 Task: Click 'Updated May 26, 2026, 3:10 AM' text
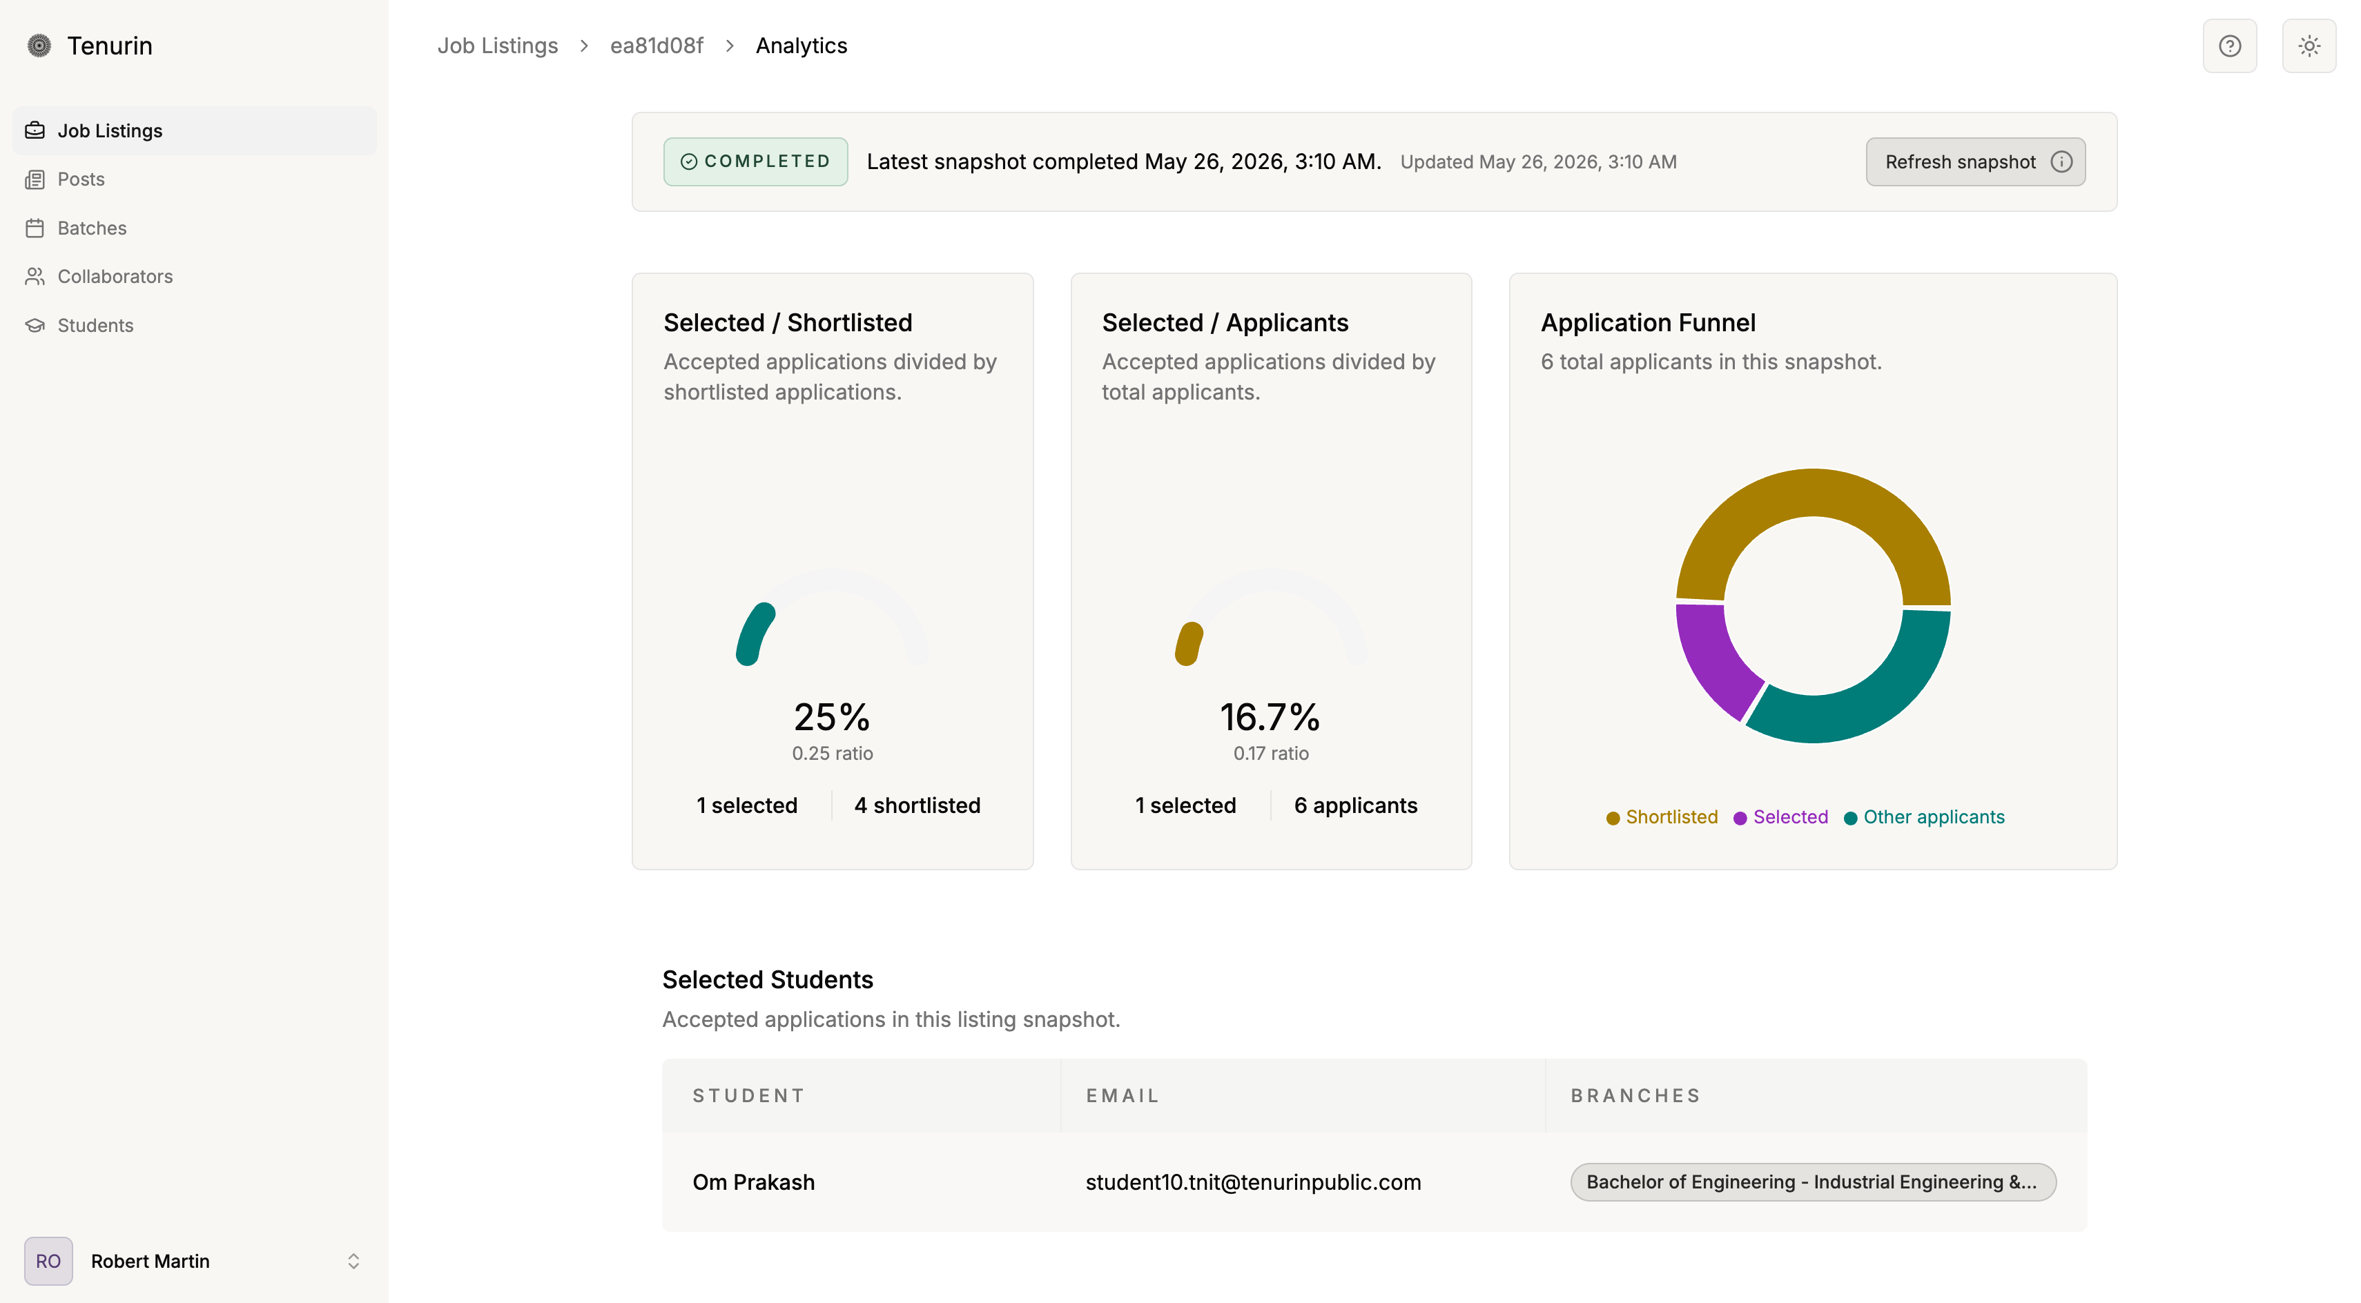click(1538, 162)
